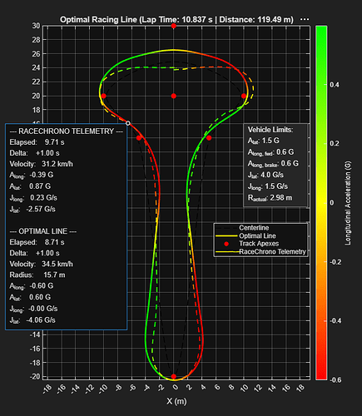Click the Elapsed 9.71 s value
The width and height of the screenshot is (362, 416).
point(37,142)
